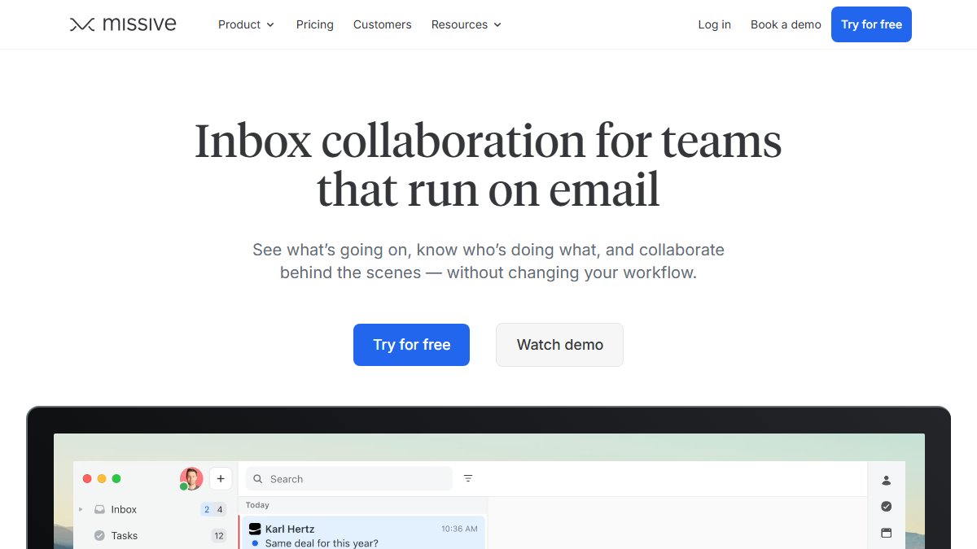This screenshot has width=977, height=549.
Task: Click the plus compose button
Action: 221,479
